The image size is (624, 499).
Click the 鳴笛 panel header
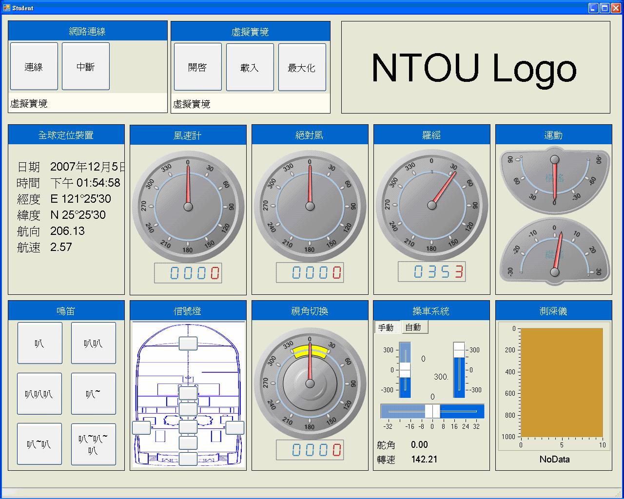pyautogui.click(x=66, y=311)
